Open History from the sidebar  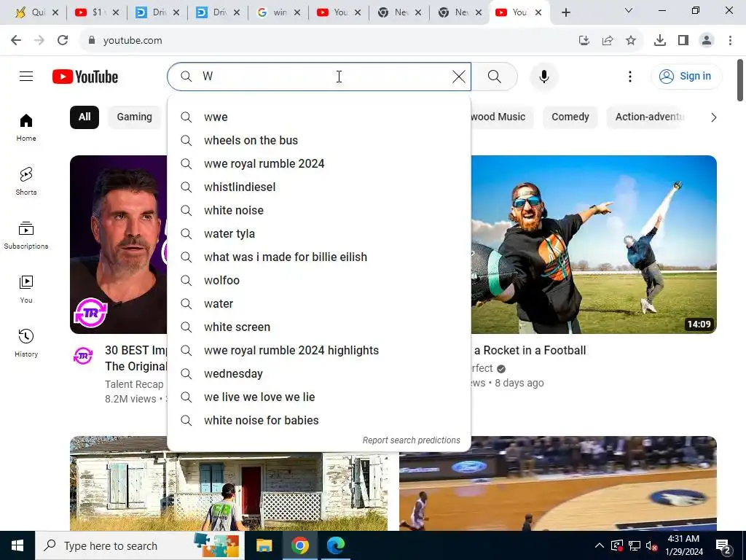pyautogui.click(x=26, y=343)
